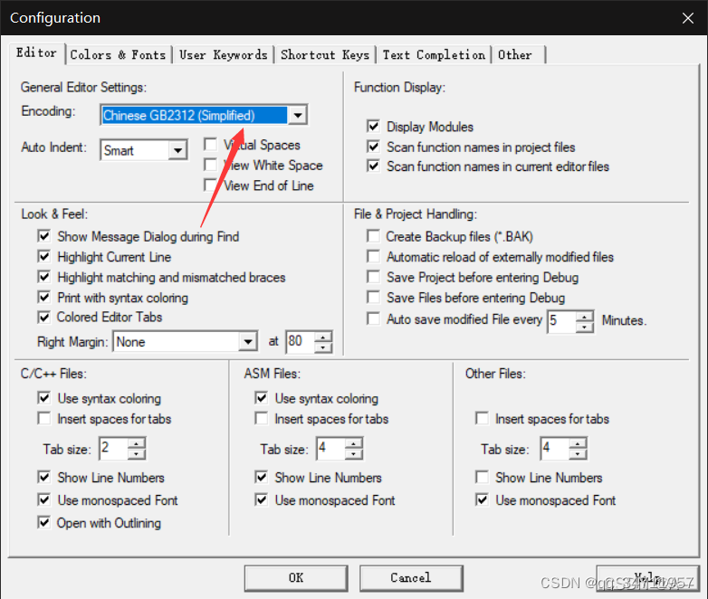Toggle Scan function names in project files

373,147
